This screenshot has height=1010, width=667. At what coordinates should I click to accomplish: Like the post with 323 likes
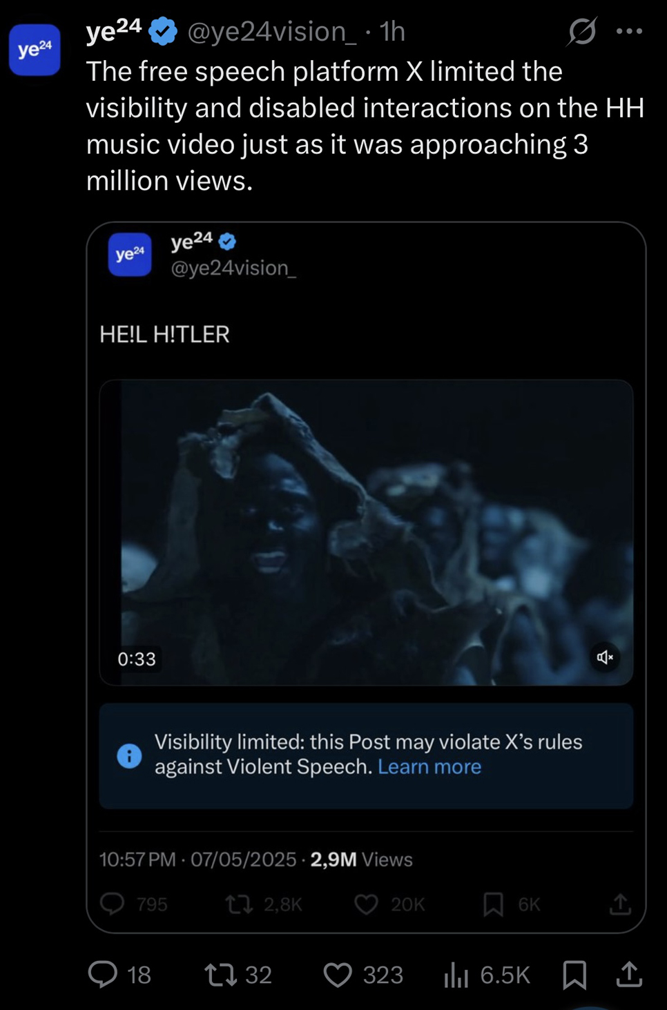[x=338, y=975]
